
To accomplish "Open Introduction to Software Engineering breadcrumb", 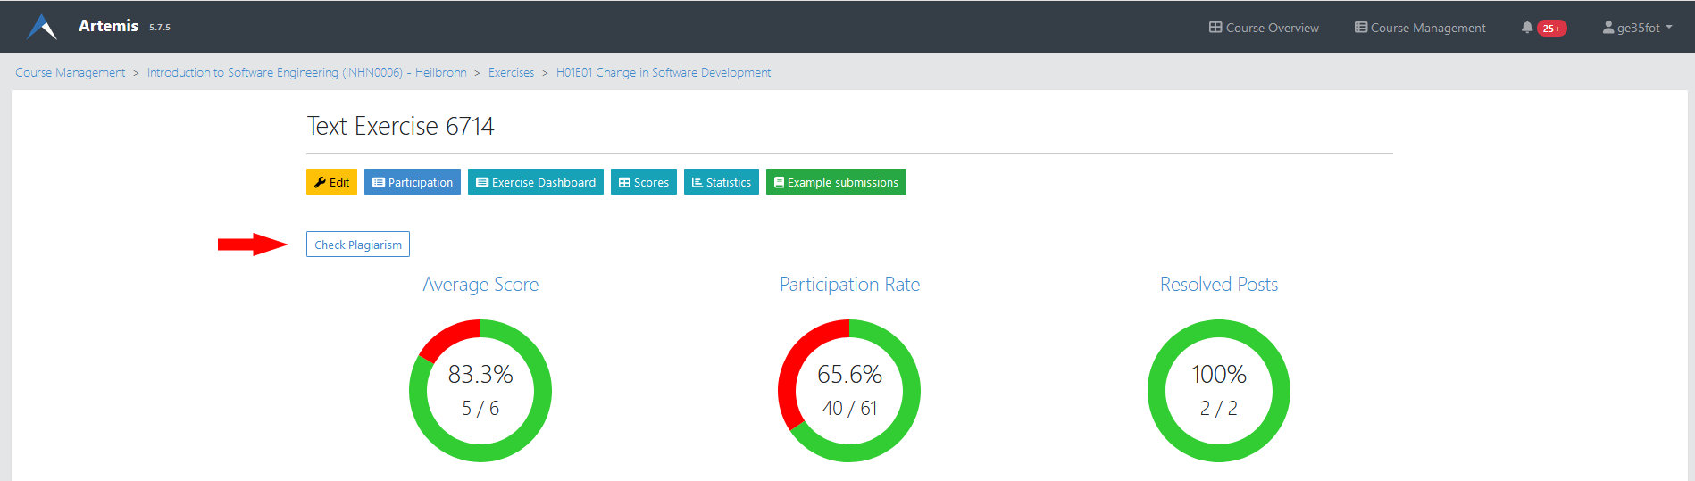I will pos(306,72).
